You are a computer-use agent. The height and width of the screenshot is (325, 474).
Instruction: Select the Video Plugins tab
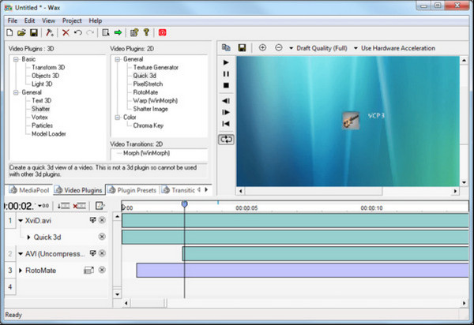pos(78,190)
